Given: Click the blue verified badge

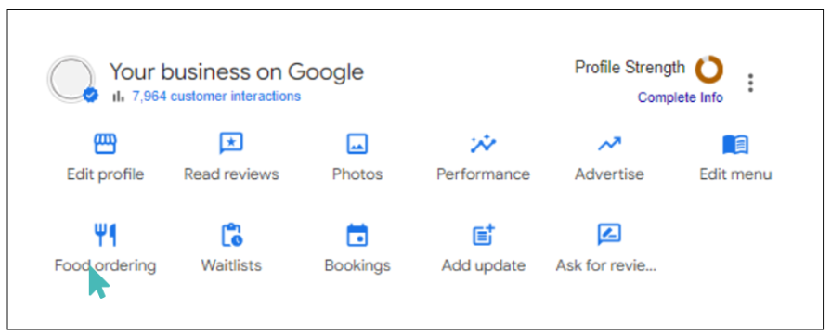Looking at the screenshot, I should point(91,96).
